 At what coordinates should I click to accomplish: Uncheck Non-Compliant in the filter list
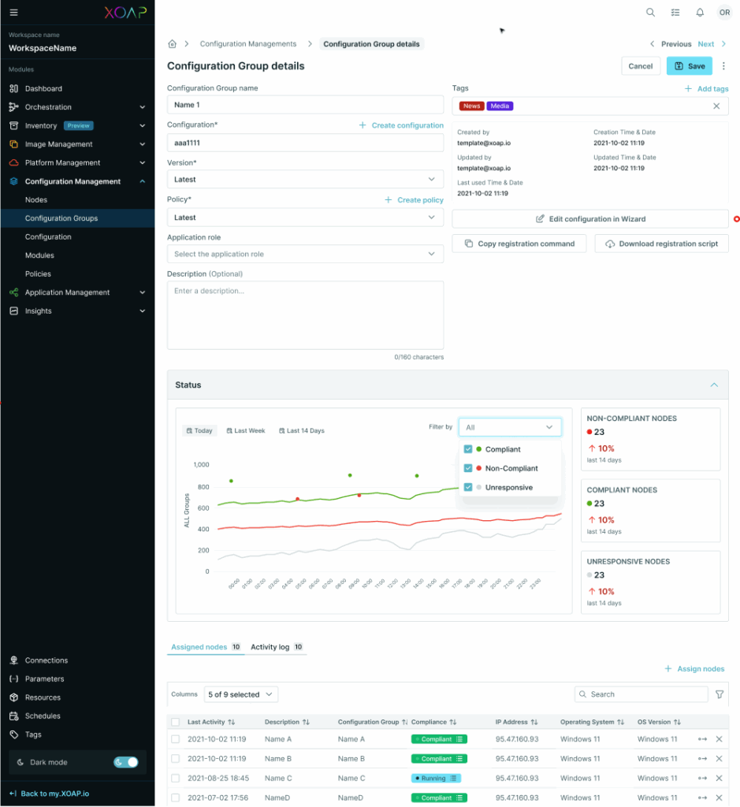(x=468, y=468)
